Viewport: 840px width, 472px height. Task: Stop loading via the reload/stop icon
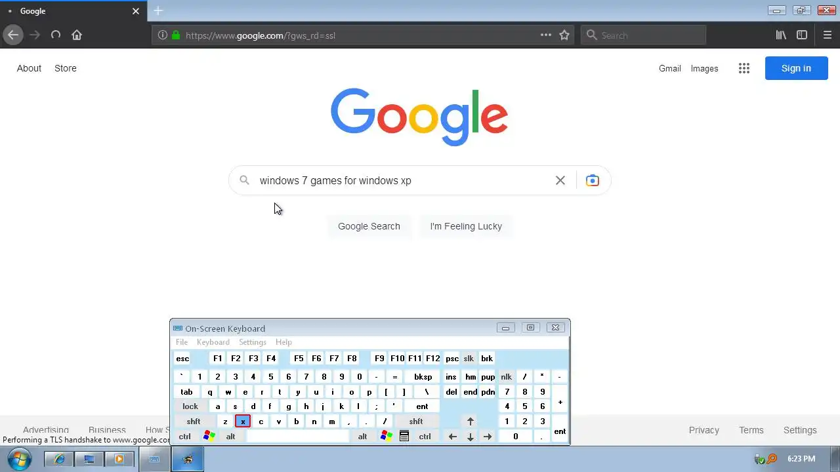56,35
